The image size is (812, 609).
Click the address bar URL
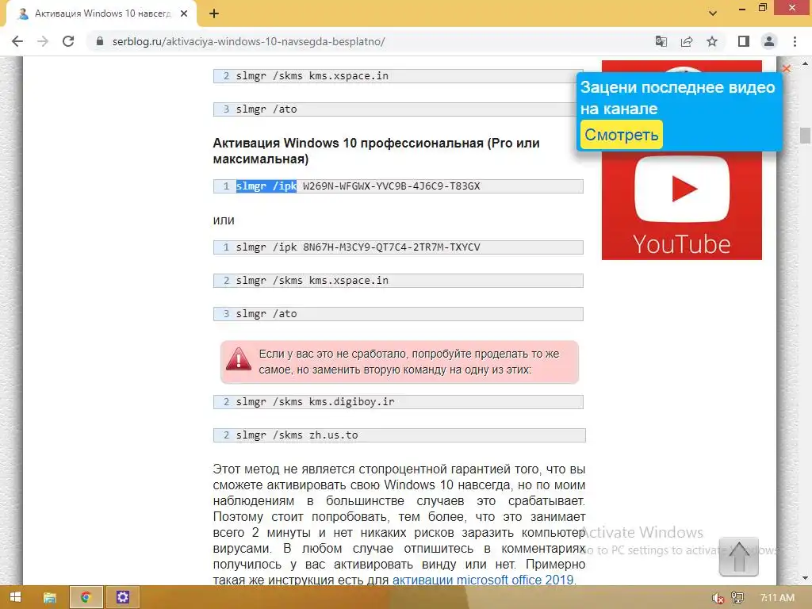click(x=248, y=41)
